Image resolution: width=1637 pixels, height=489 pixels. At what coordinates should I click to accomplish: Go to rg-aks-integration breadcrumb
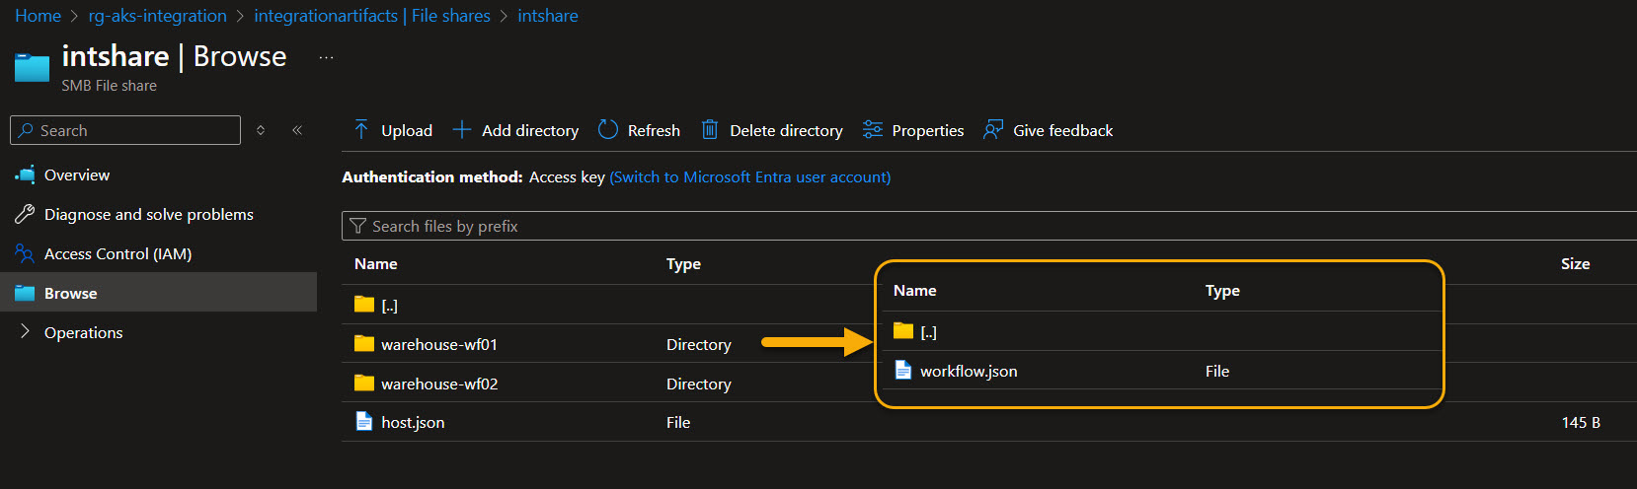[x=157, y=16]
